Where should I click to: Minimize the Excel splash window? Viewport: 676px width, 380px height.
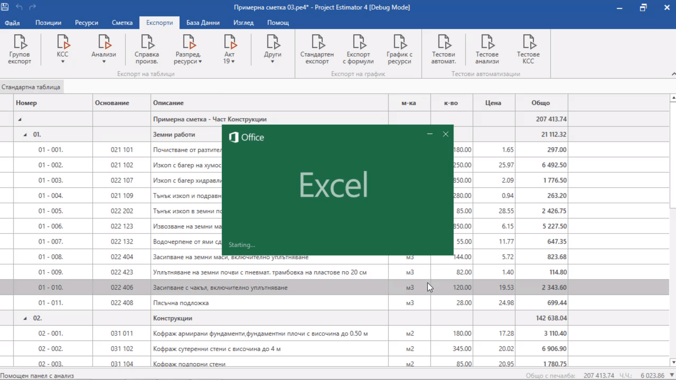point(430,134)
